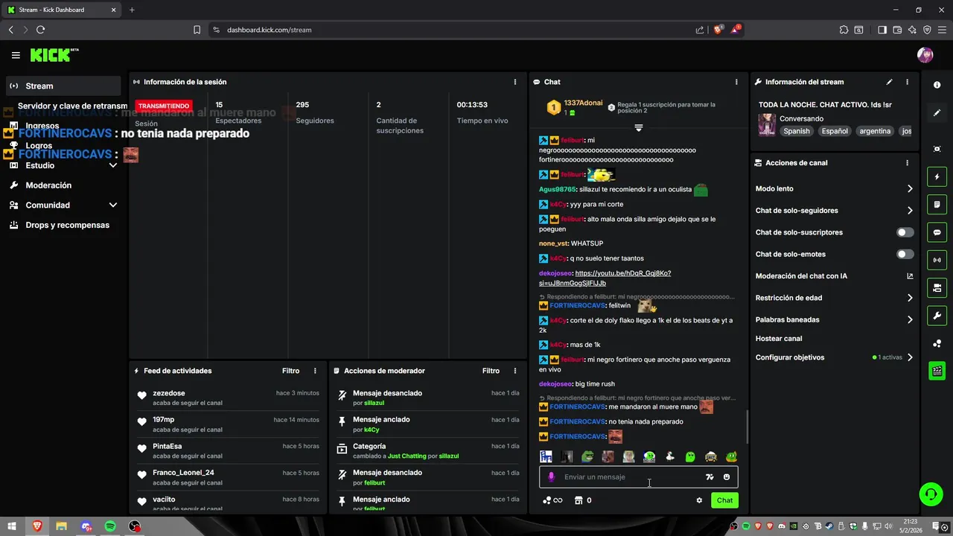Open the hamburger menu next to the Kick logo

pyautogui.click(x=16, y=55)
